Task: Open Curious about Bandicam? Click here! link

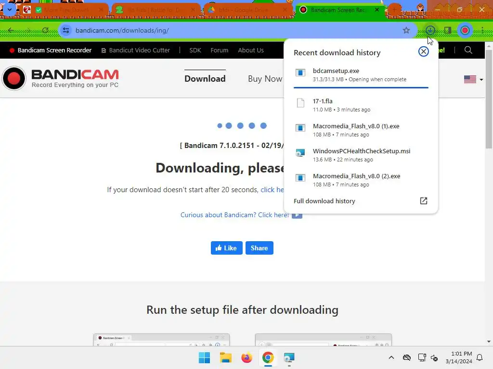Action: [234, 215]
